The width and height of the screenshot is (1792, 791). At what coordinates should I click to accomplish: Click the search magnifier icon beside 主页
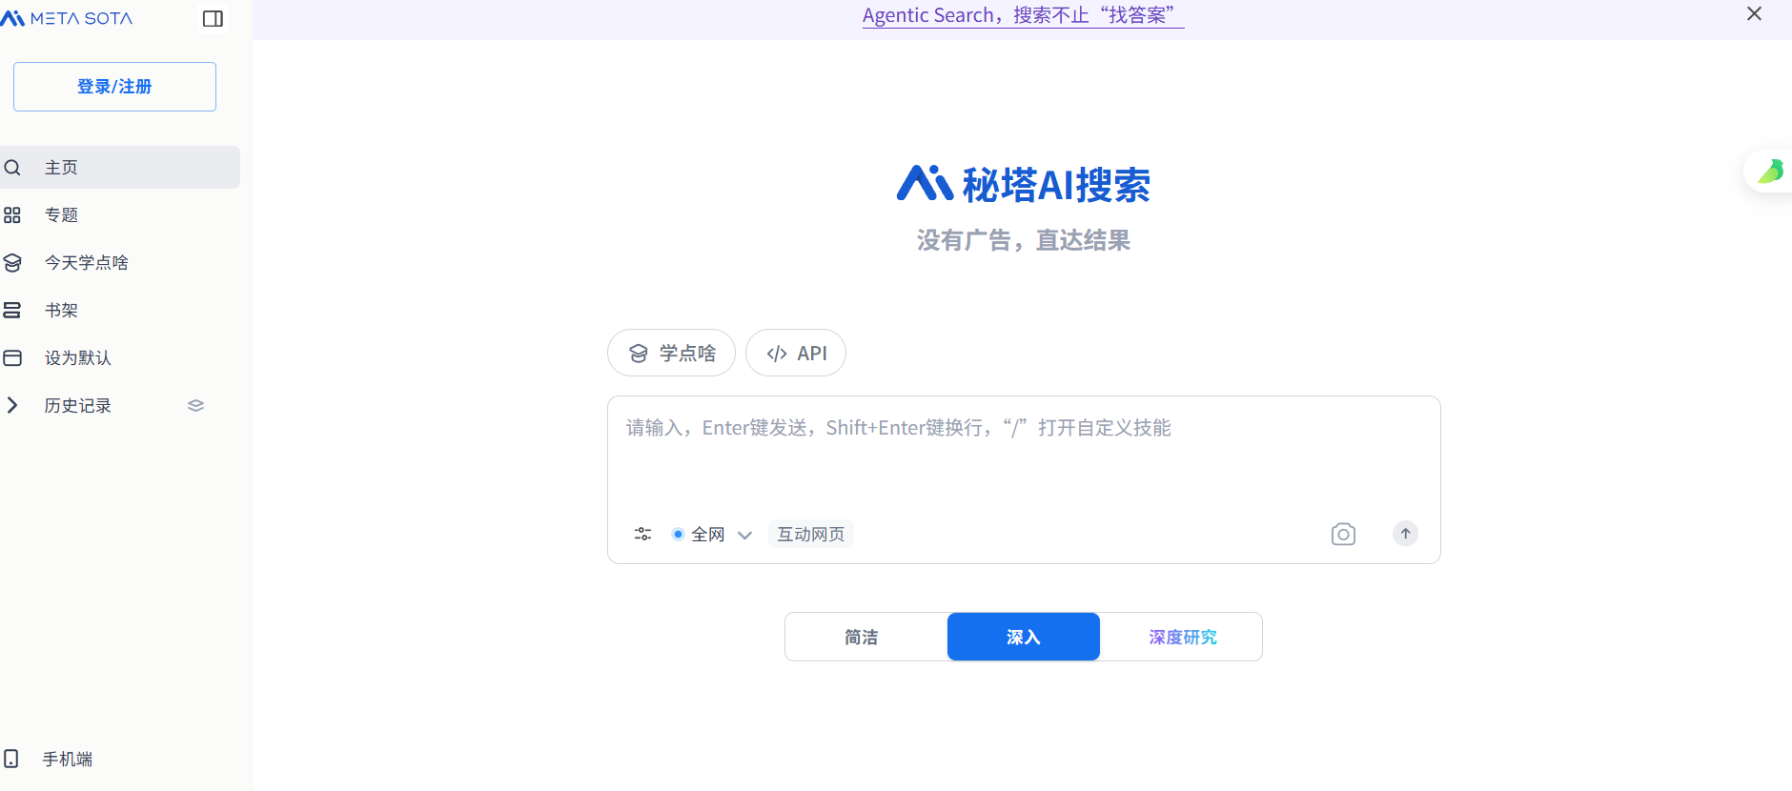coord(12,168)
